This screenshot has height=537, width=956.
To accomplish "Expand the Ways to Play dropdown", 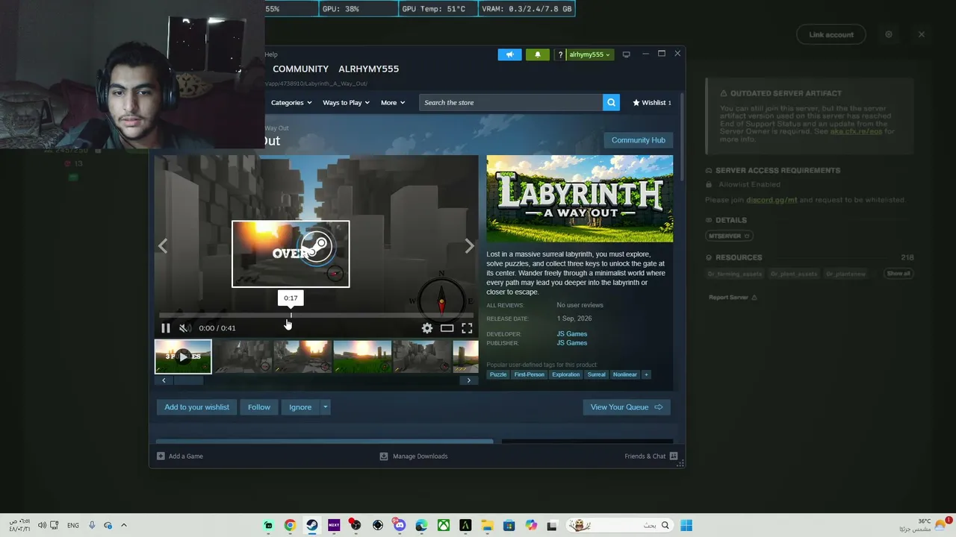I will pos(346,103).
